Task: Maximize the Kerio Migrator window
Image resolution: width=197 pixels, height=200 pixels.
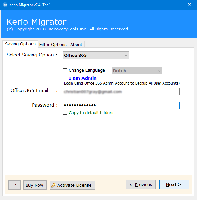Action: [x=175, y=5]
